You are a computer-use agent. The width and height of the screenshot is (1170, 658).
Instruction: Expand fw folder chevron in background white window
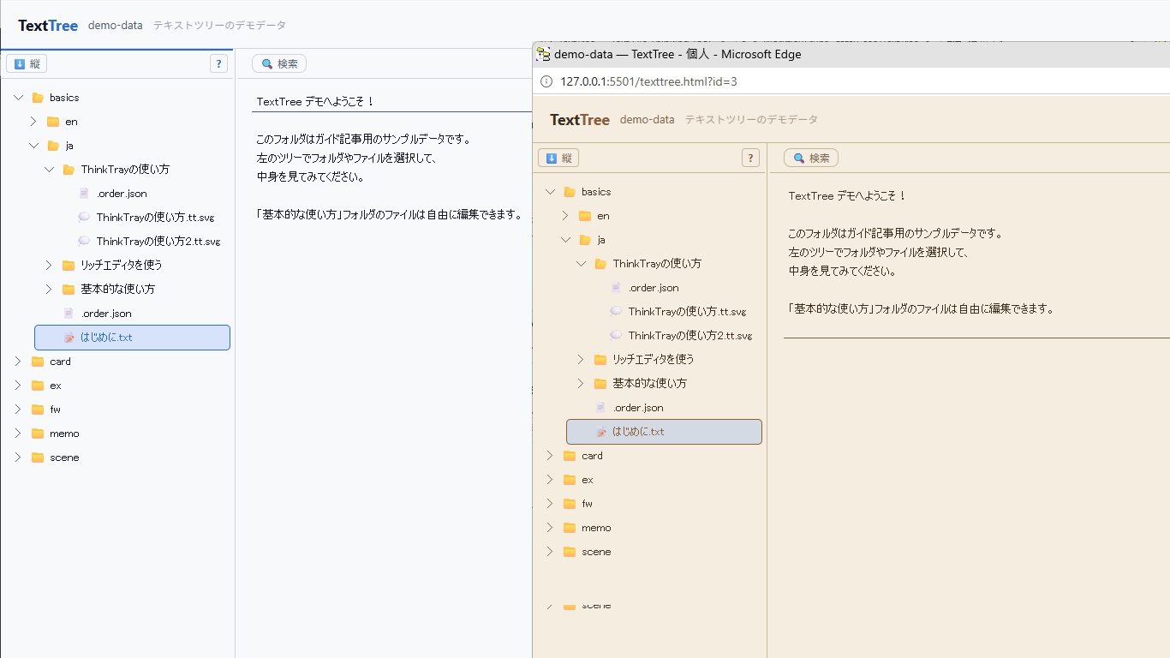click(18, 410)
